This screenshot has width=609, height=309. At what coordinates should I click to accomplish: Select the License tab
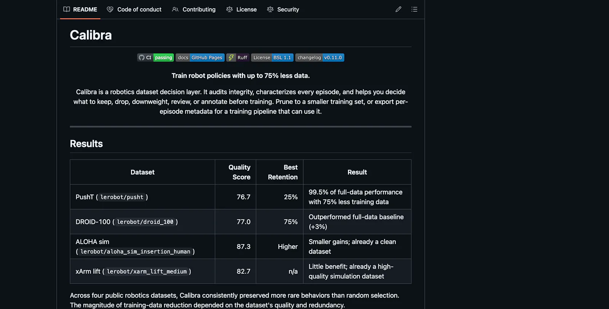241,9
